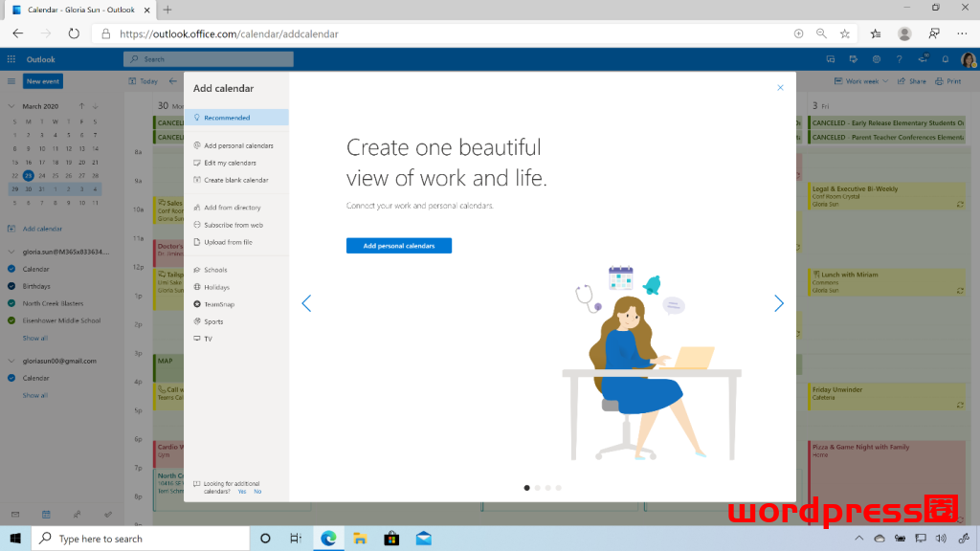Screen dimensions: 980x551
Task: Refresh the browser page
Action: pos(74,33)
